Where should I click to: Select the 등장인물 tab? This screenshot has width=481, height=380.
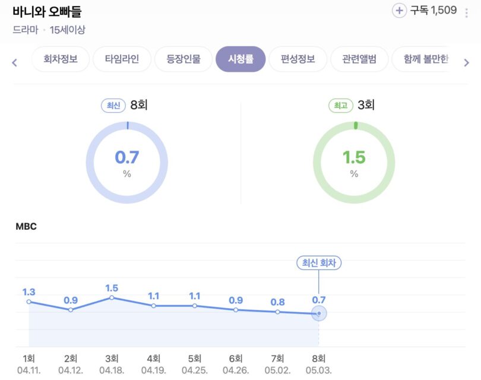click(183, 59)
